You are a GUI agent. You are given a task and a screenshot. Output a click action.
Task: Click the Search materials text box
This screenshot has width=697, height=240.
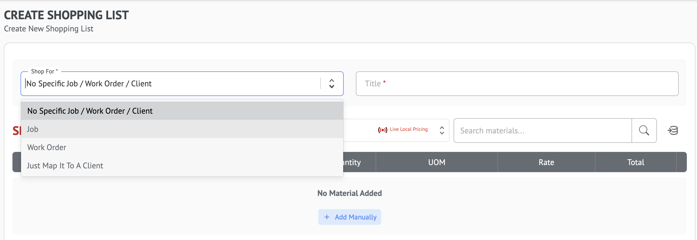pos(542,131)
